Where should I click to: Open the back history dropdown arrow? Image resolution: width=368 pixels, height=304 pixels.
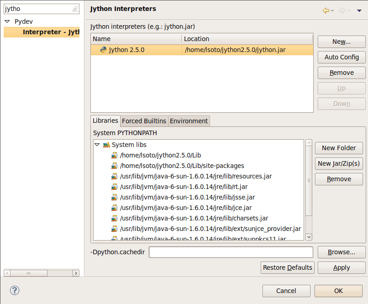tap(333, 10)
